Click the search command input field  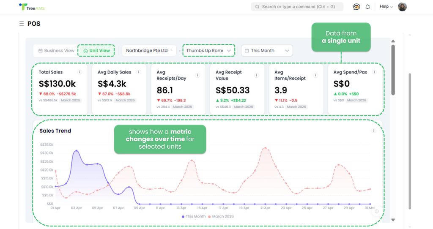[297, 7]
